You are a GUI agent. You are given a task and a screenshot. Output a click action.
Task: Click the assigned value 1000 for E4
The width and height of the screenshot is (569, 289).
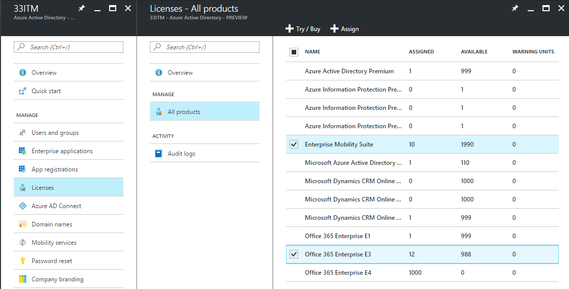pos(415,273)
